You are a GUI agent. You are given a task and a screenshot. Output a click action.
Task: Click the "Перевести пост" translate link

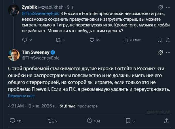[x=21, y=96]
